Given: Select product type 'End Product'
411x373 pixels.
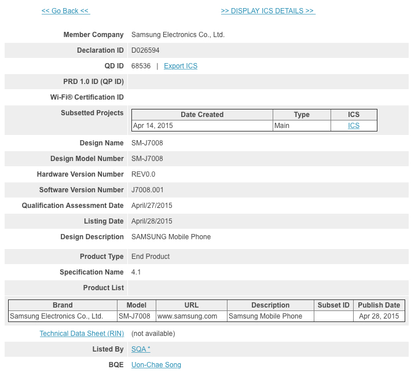Looking at the screenshot, I should (151, 257).
